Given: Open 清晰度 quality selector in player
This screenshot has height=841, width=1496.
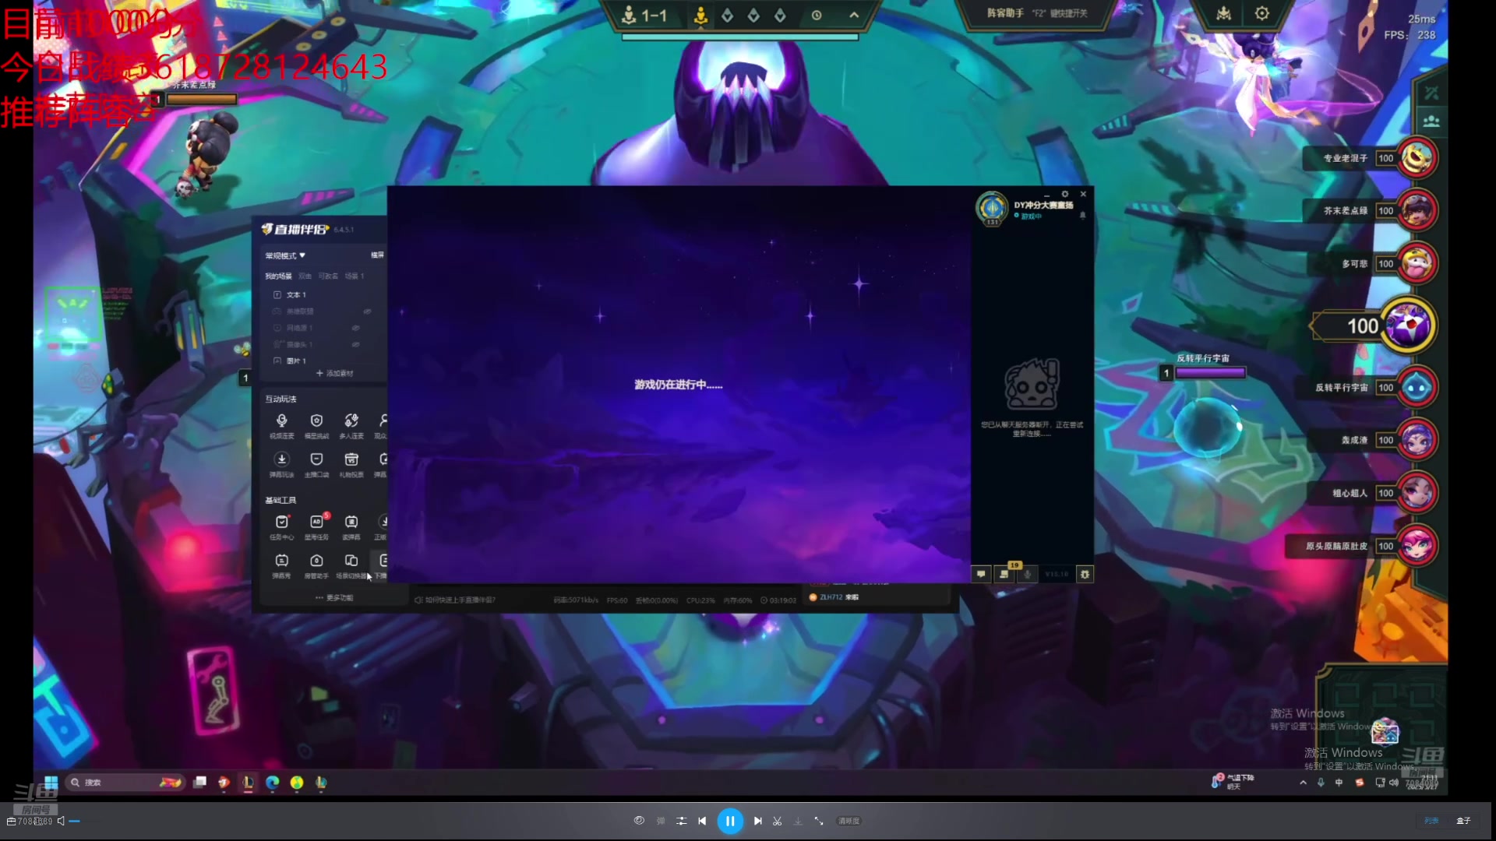Looking at the screenshot, I should click(x=849, y=821).
